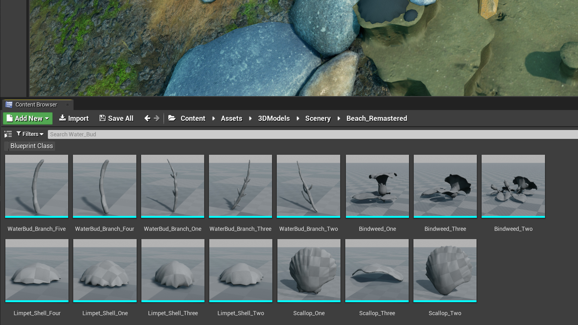The width and height of the screenshot is (578, 325).
Task: Click the Save All disk icon
Action: coord(102,118)
